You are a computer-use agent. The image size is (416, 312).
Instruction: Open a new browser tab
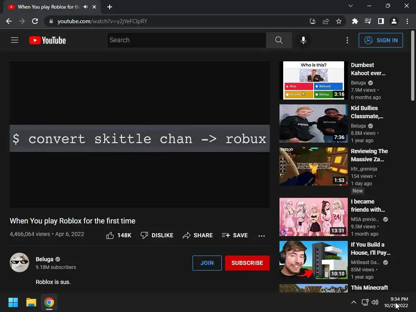(110, 7)
